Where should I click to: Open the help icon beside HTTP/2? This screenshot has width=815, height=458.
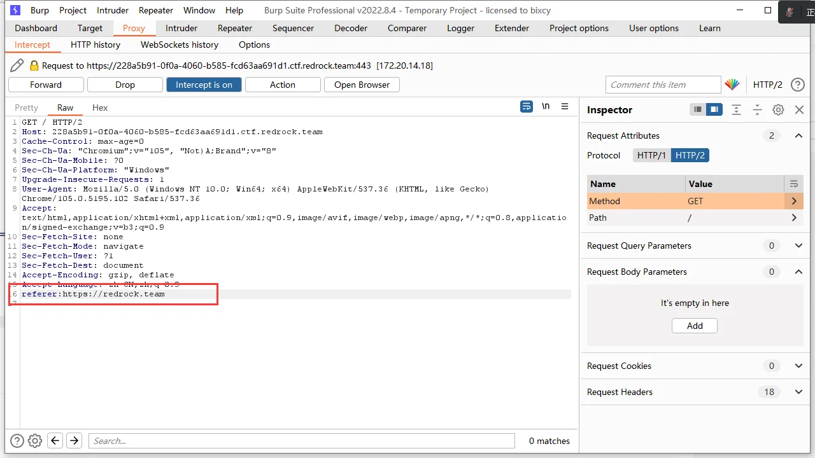pos(797,85)
